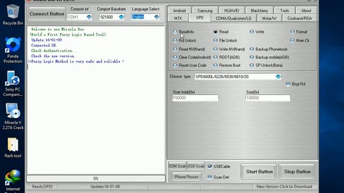This screenshot has width=344, height=193.
Task: Switch to the HUAWEI tab
Action: click(x=232, y=11)
